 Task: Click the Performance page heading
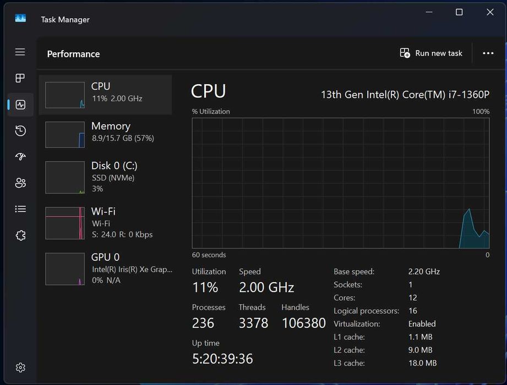73,54
